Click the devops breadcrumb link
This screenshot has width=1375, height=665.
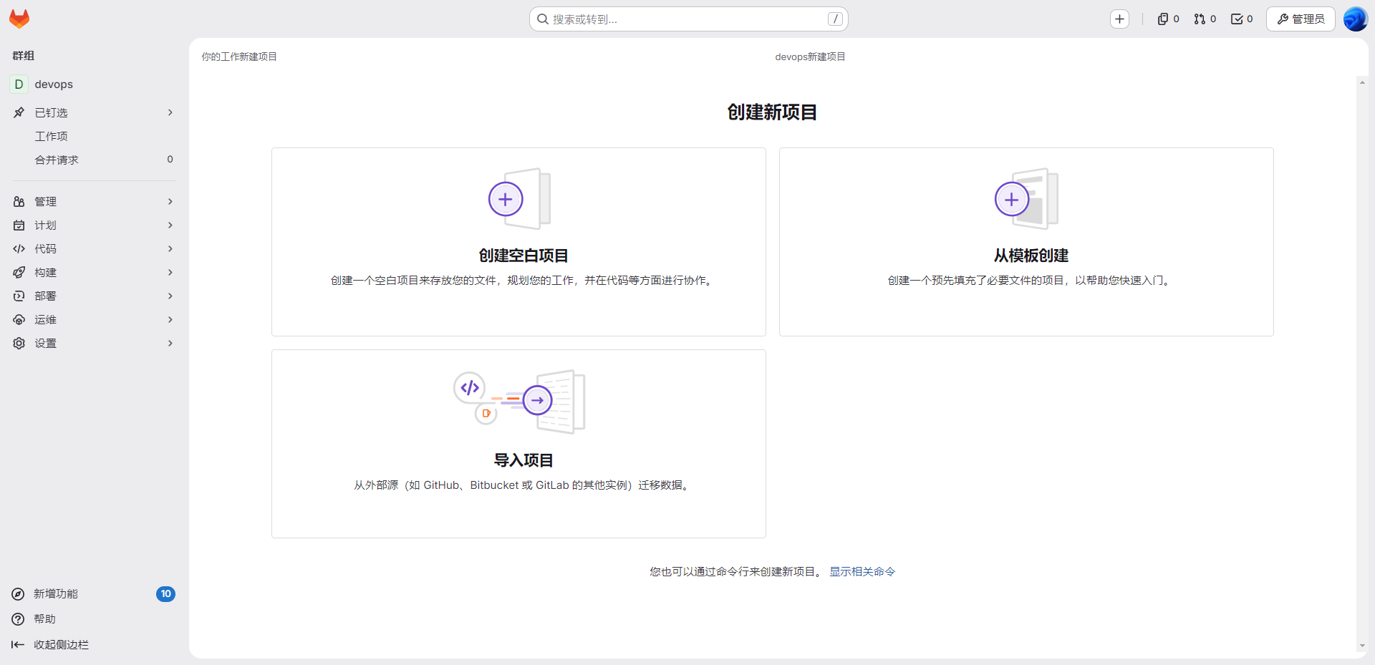(791, 57)
